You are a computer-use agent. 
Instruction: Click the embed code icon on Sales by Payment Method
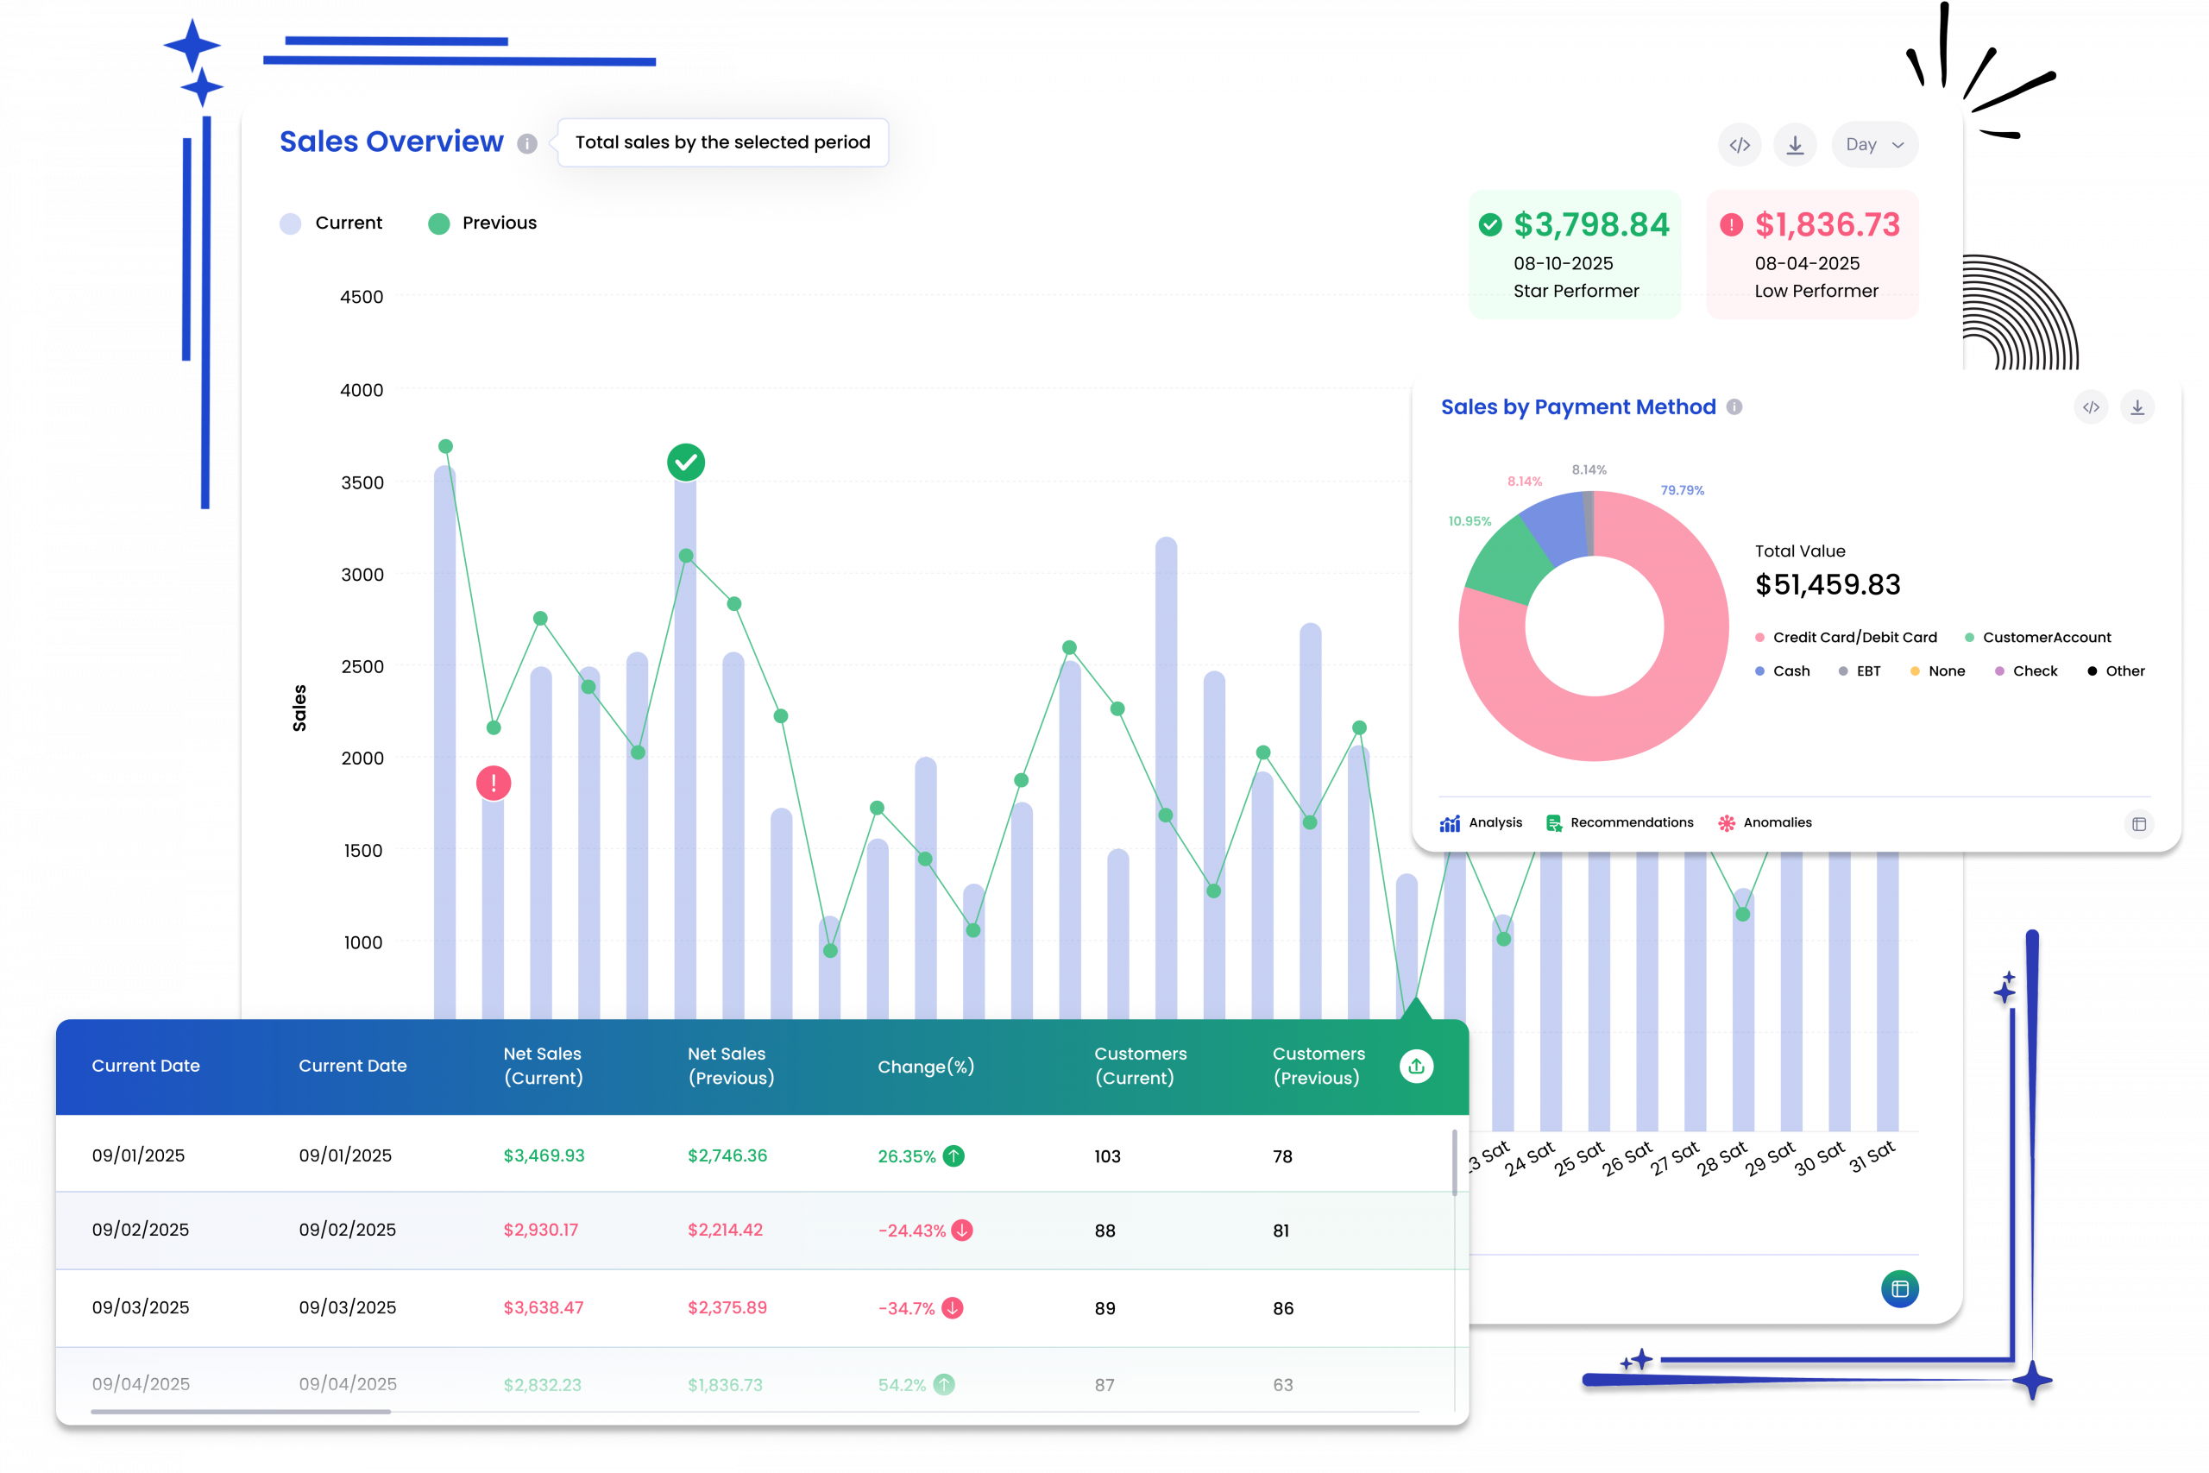(x=2092, y=406)
